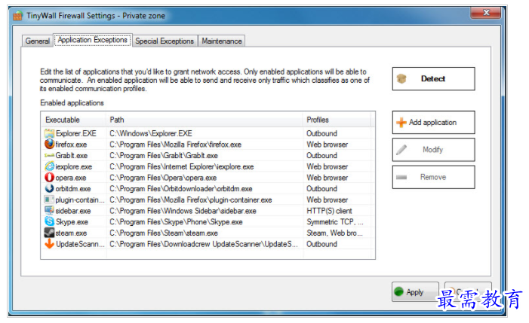Click Outbound profile for orbitdm.exe

click(x=322, y=189)
